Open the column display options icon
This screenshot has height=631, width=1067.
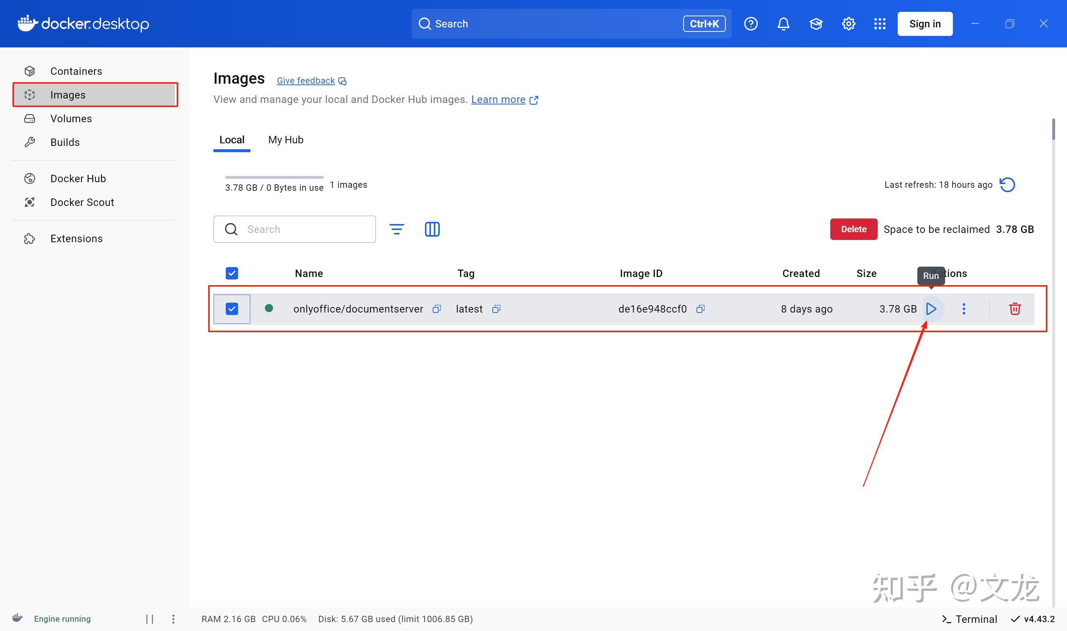pyautogui.click(x=432, y=229)
